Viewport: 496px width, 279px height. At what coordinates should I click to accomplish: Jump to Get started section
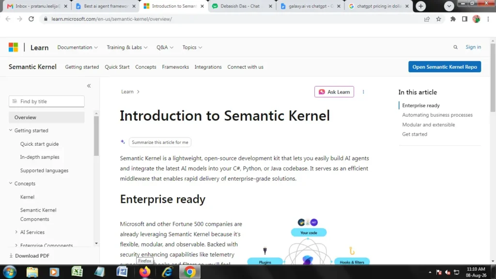415,134
